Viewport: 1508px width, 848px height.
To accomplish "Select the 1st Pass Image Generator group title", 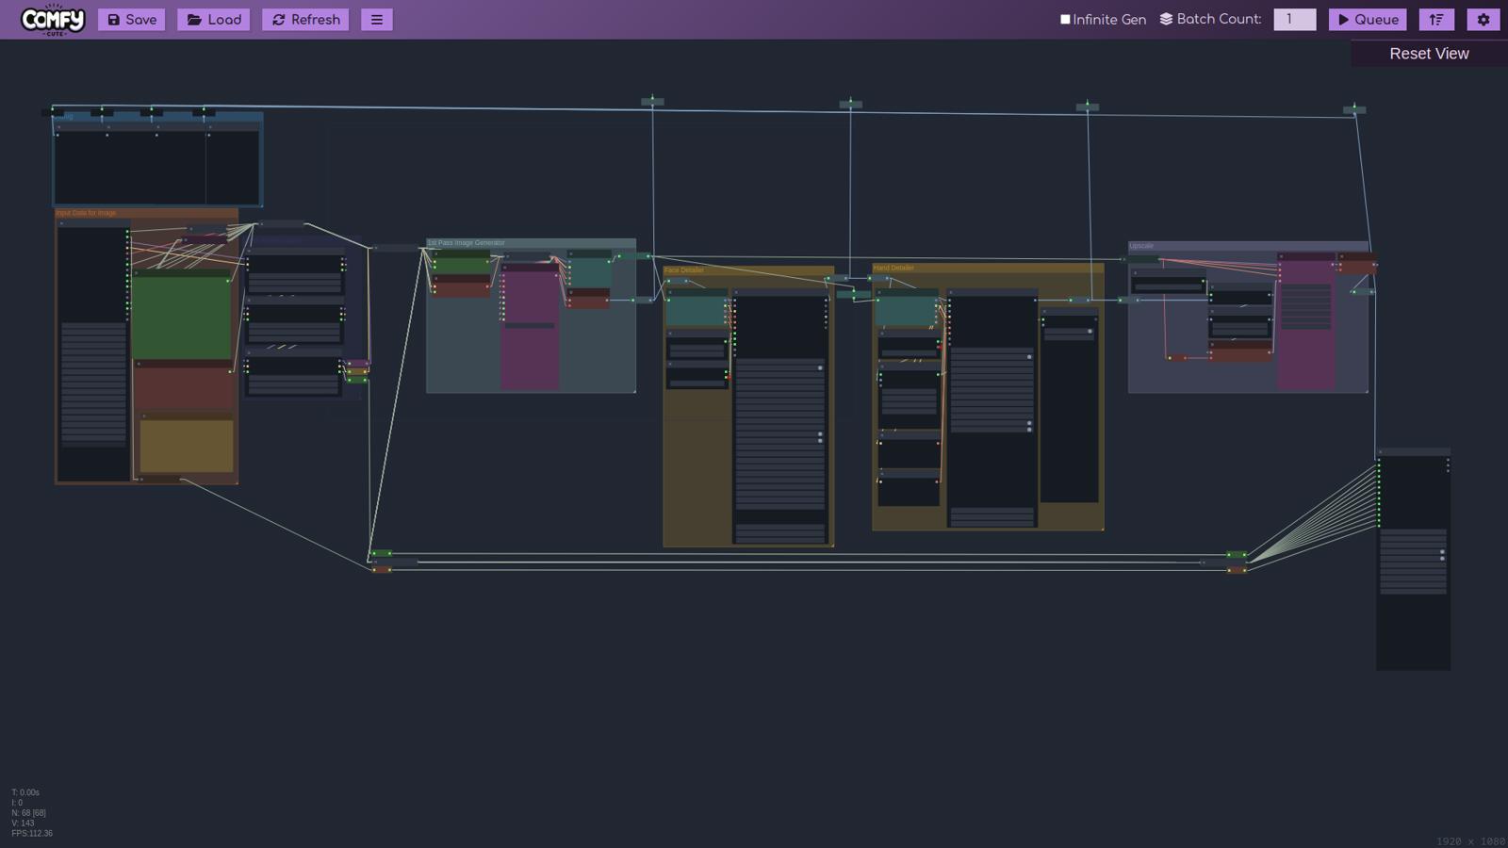I will [x=467, y=243].
